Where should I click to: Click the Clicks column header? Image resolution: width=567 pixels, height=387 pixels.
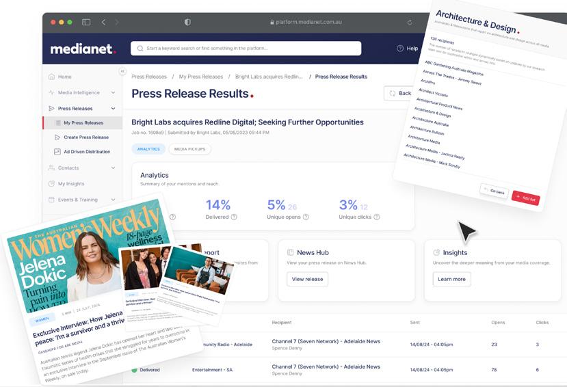(542, 322)
